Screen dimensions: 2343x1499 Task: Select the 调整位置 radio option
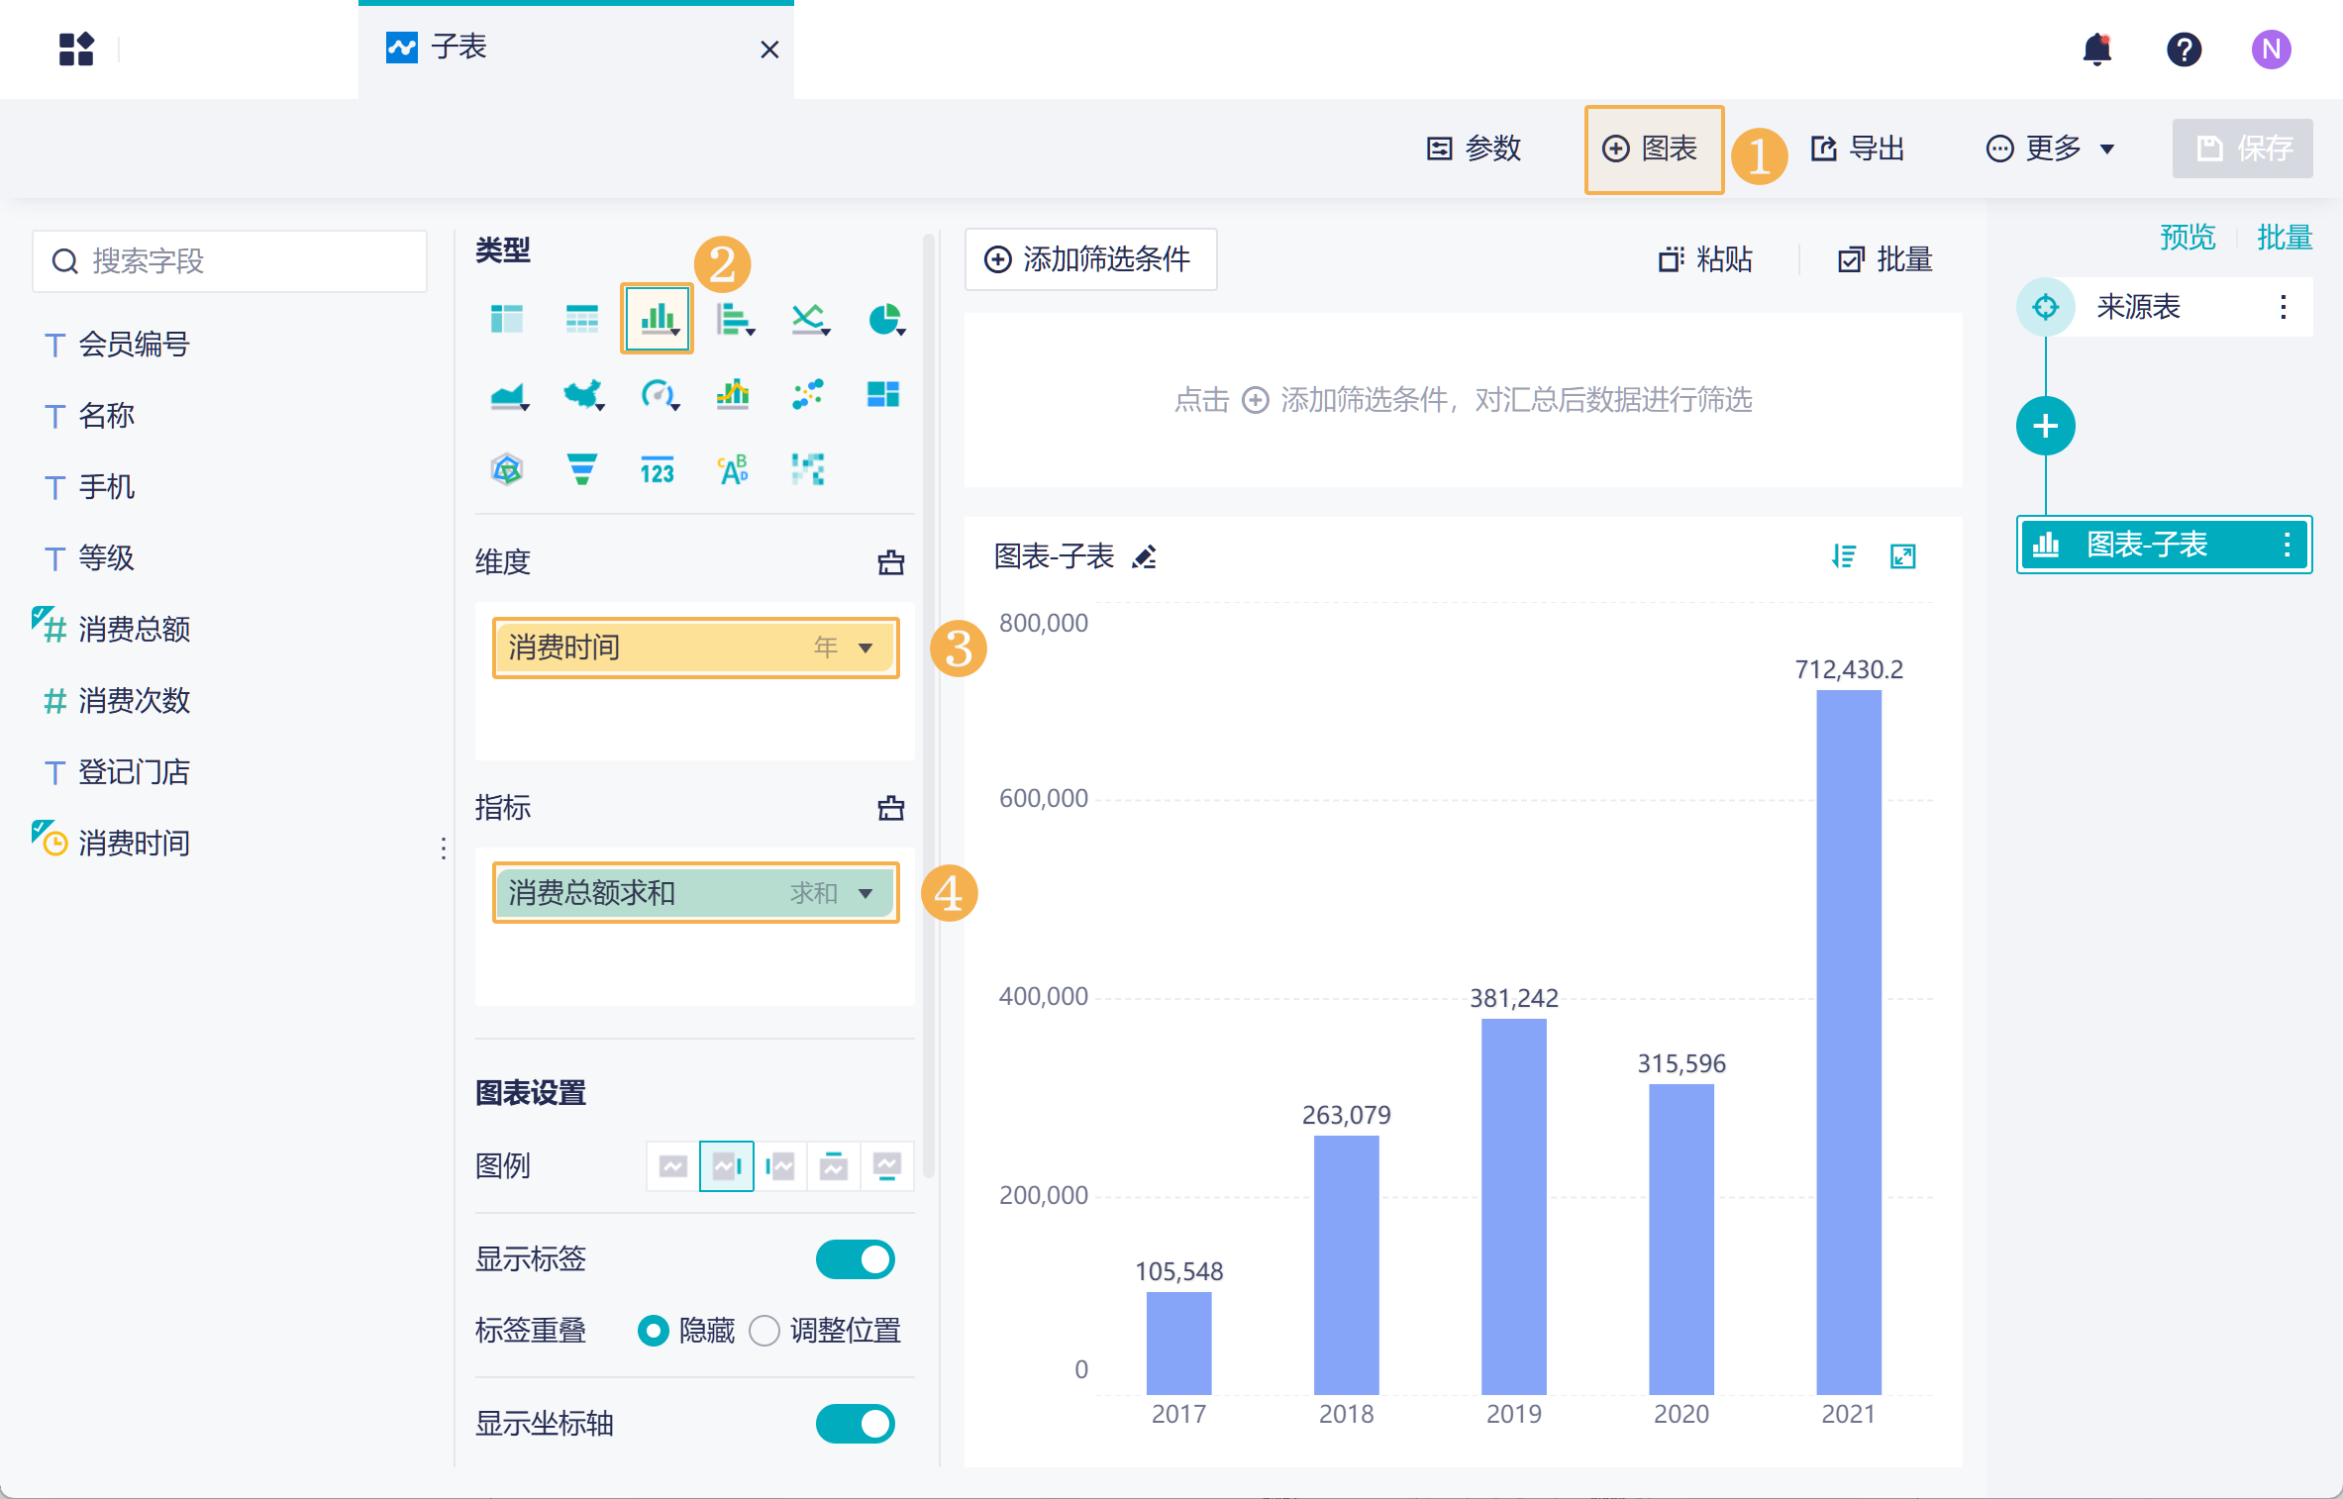tap(764, 1331)
